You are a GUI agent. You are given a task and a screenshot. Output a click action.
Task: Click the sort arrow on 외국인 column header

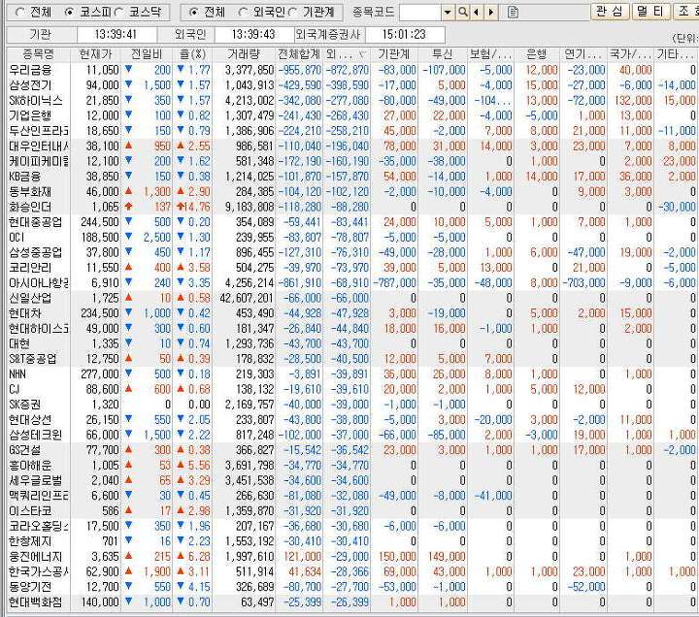pyautogui.click(x=362, y=54)
